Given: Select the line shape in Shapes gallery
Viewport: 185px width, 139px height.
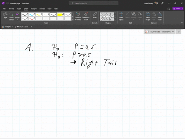Looking at the screenshot, I should (x=102, y=14).
